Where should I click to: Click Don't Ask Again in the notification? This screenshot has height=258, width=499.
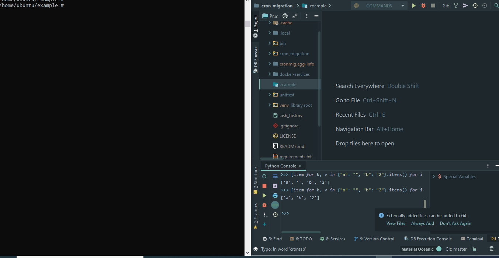coord(455,223)
